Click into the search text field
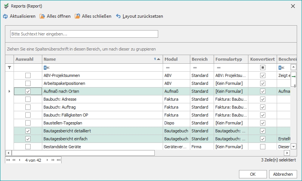 point(84,34)
